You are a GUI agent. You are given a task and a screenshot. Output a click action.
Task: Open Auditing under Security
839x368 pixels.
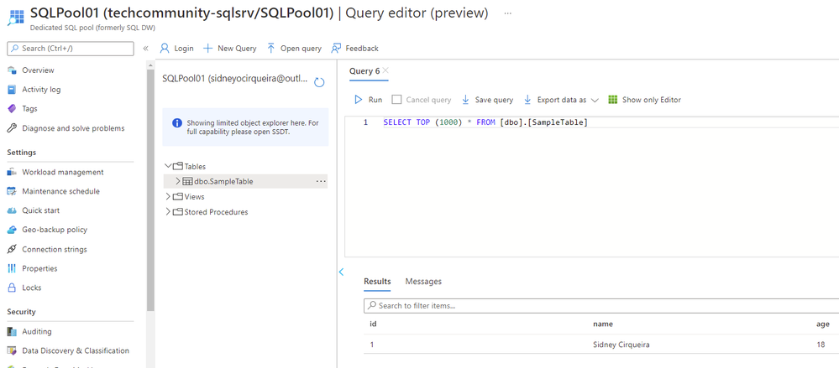36,332
